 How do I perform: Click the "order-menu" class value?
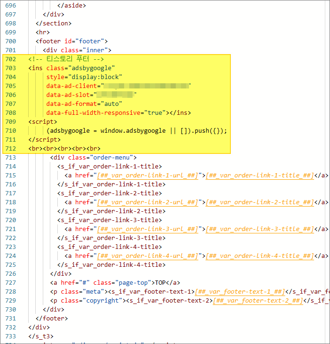(112, 157)
